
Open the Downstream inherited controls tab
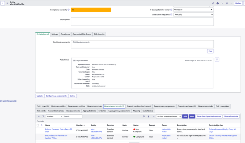click(139, 106)
